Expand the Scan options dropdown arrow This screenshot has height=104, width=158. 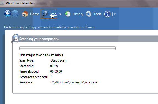click(x=60, y=14)
